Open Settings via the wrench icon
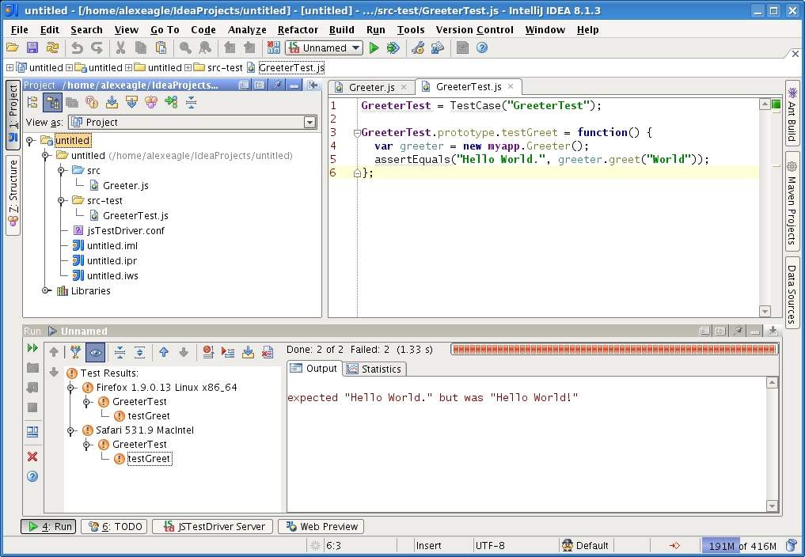Screen dimensions: 805x557 [418, 47]
